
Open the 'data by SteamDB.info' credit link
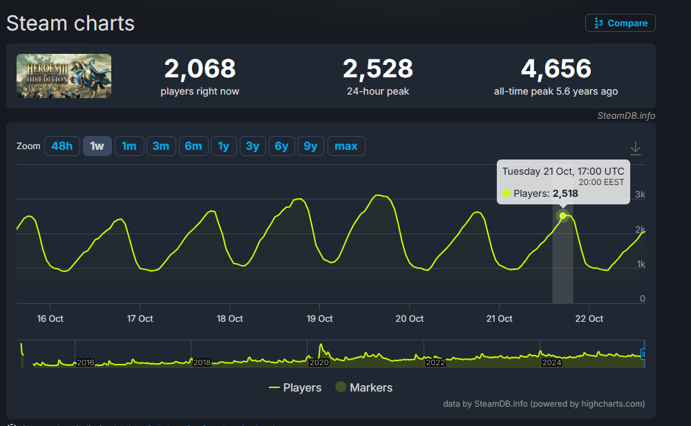pos(544,403)
